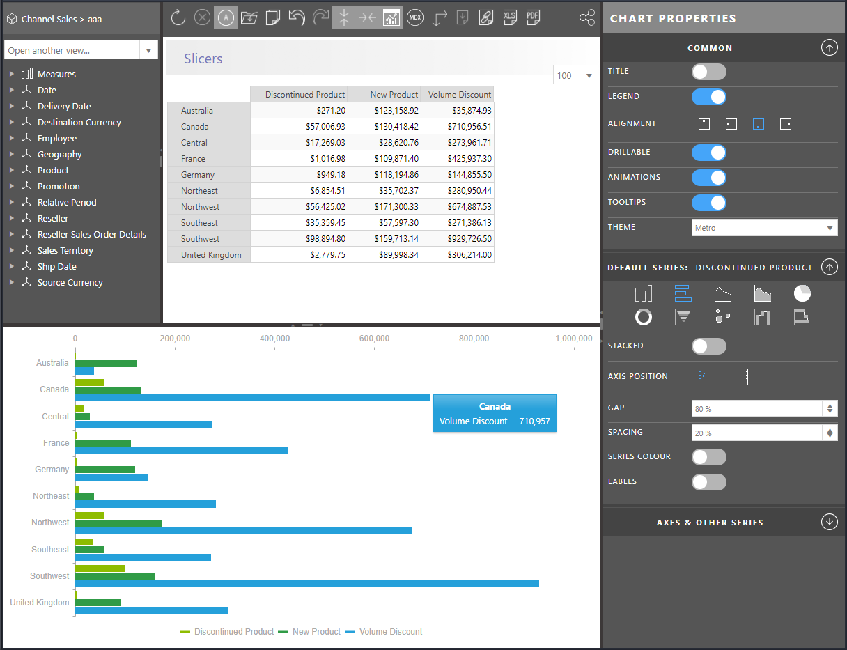Expand the Geography tree node
This screenshot has height=650, width=847.
[12, 154]
